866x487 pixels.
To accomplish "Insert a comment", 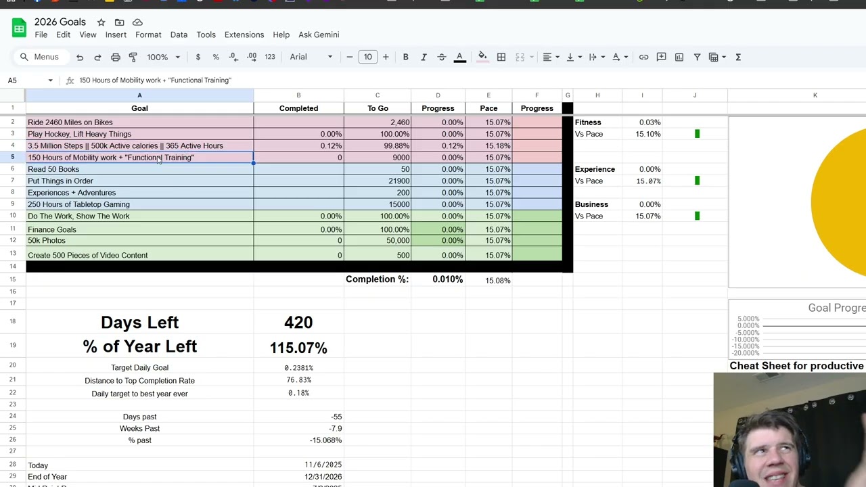I will (x=662, y=57).
